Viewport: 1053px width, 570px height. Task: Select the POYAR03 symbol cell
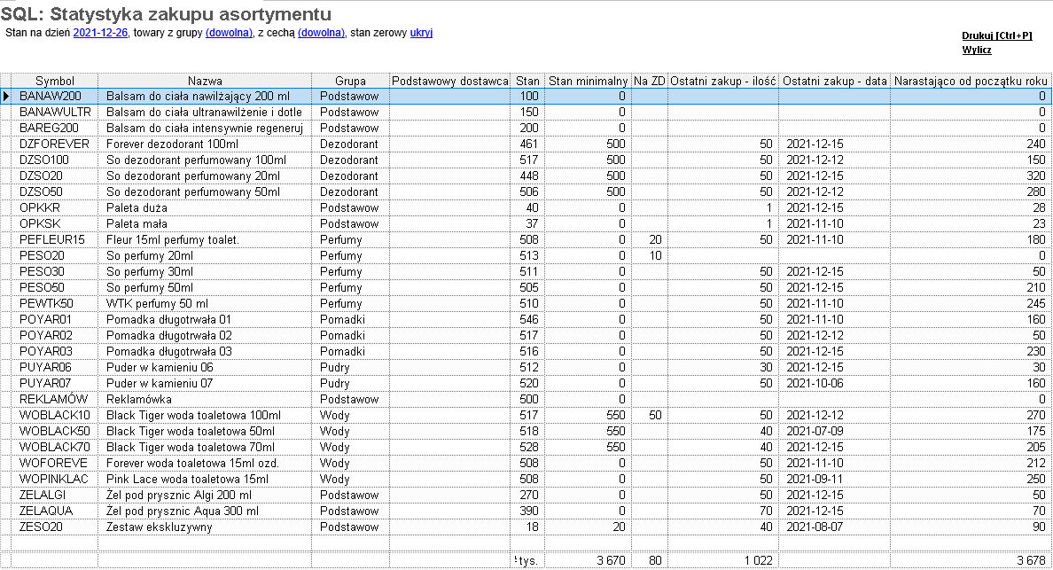pos(54,351)
